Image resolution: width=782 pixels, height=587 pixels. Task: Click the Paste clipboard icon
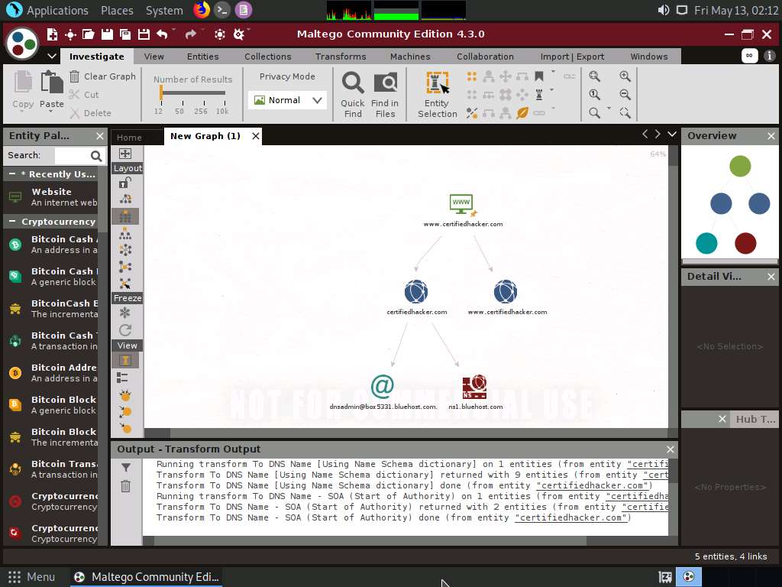click(52, 83)
